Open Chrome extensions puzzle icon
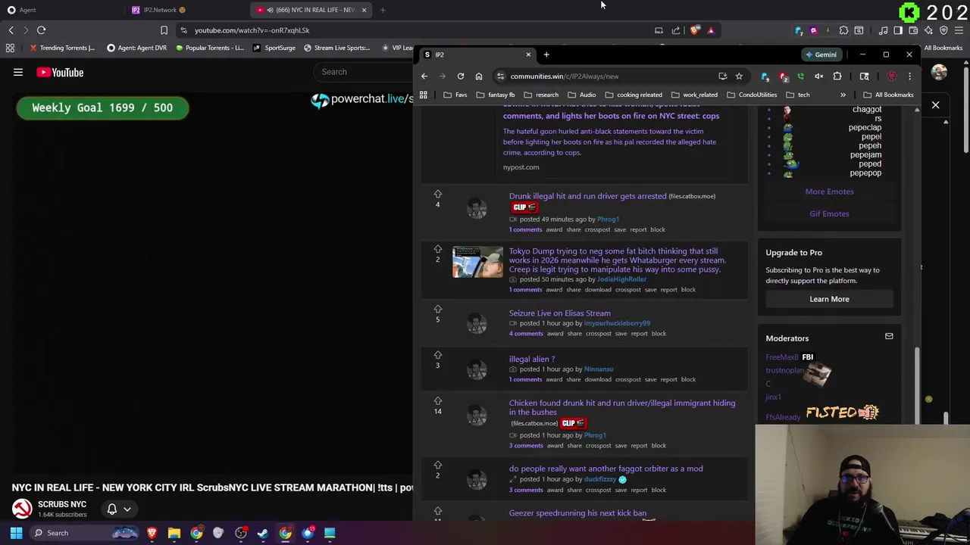 [x=837, y=76]
